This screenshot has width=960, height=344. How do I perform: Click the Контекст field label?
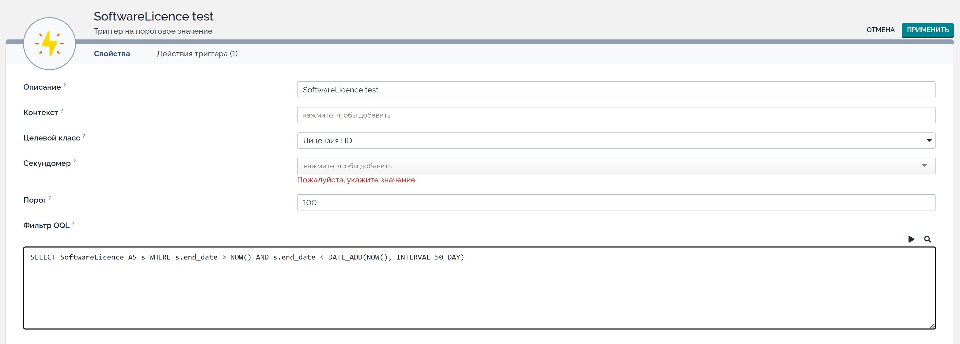41,112
